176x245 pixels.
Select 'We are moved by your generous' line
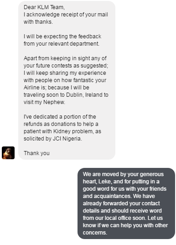click(123, 174)
